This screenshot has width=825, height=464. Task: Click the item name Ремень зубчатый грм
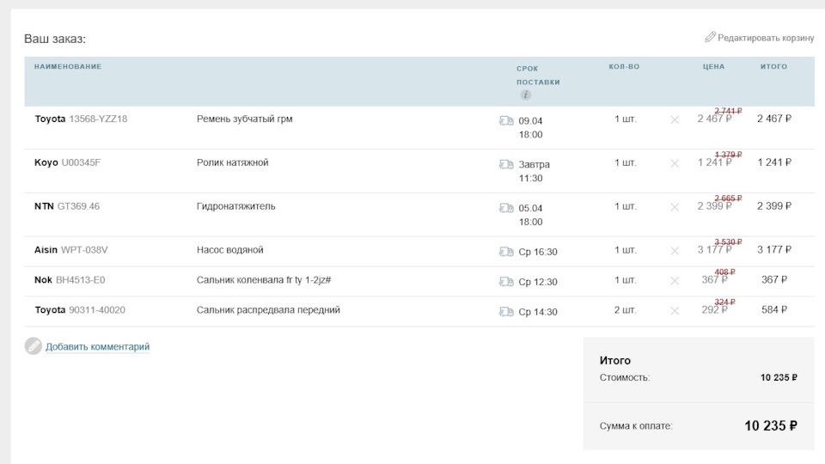pyautogui.click(x=245, y=119)
